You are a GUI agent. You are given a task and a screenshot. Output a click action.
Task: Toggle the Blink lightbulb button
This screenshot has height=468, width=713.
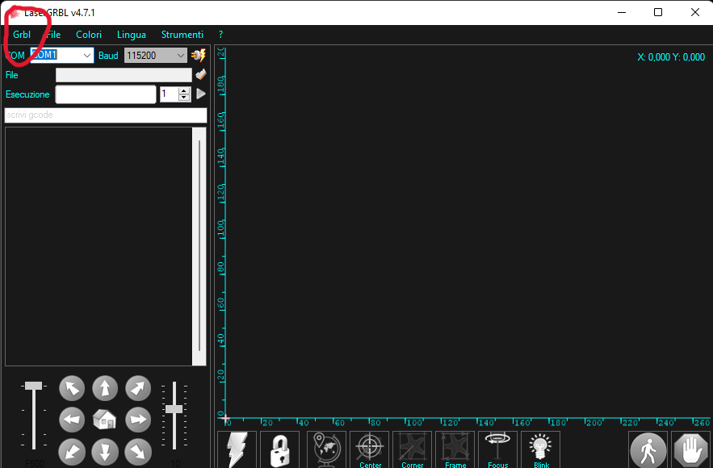541,451
